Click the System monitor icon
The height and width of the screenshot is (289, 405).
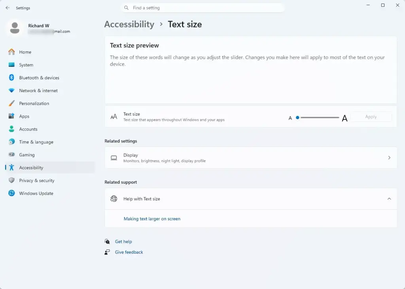click(11, 65)
